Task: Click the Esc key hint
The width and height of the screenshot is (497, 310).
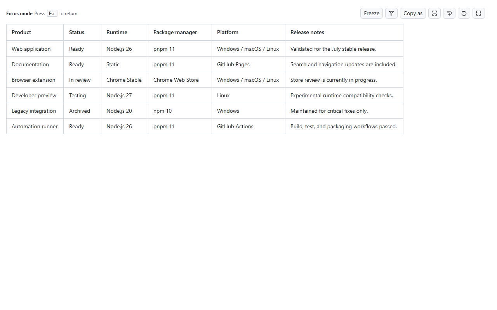Action: tap(52, 14)
